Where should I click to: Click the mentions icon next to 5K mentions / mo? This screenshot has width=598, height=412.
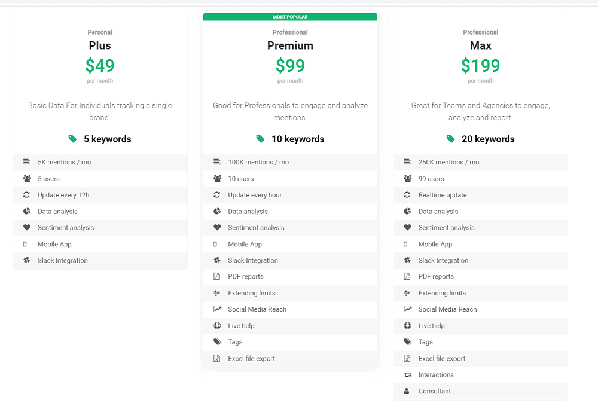[27, 161]
